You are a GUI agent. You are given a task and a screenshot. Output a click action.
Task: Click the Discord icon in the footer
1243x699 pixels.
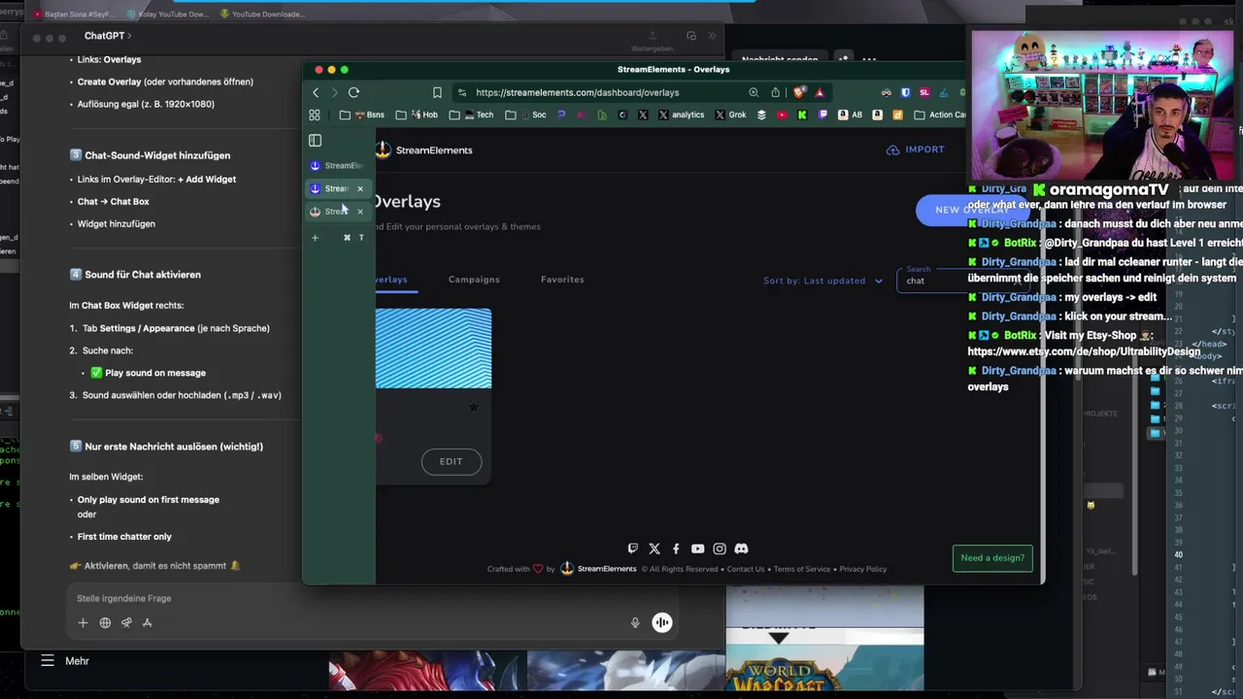pyautogui.click(x=741, y=549)
